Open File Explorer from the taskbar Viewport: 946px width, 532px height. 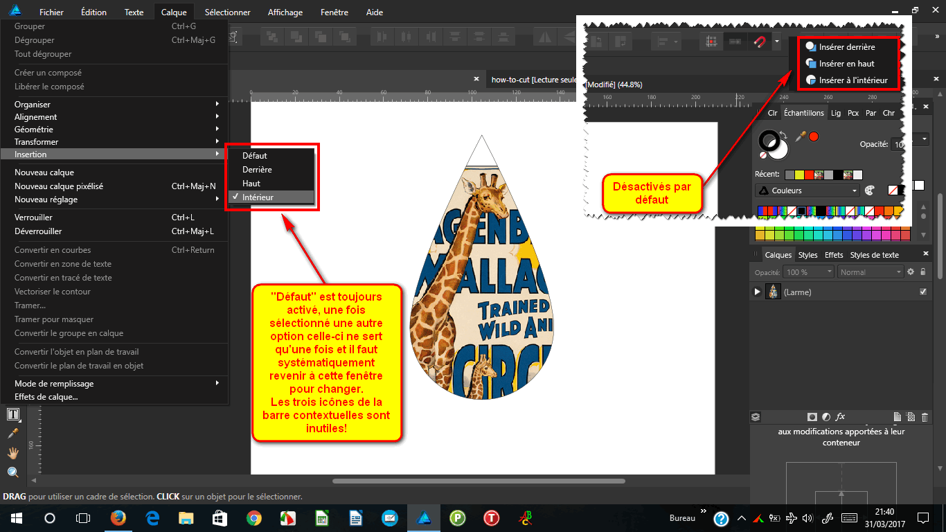[x=186, y=517]
